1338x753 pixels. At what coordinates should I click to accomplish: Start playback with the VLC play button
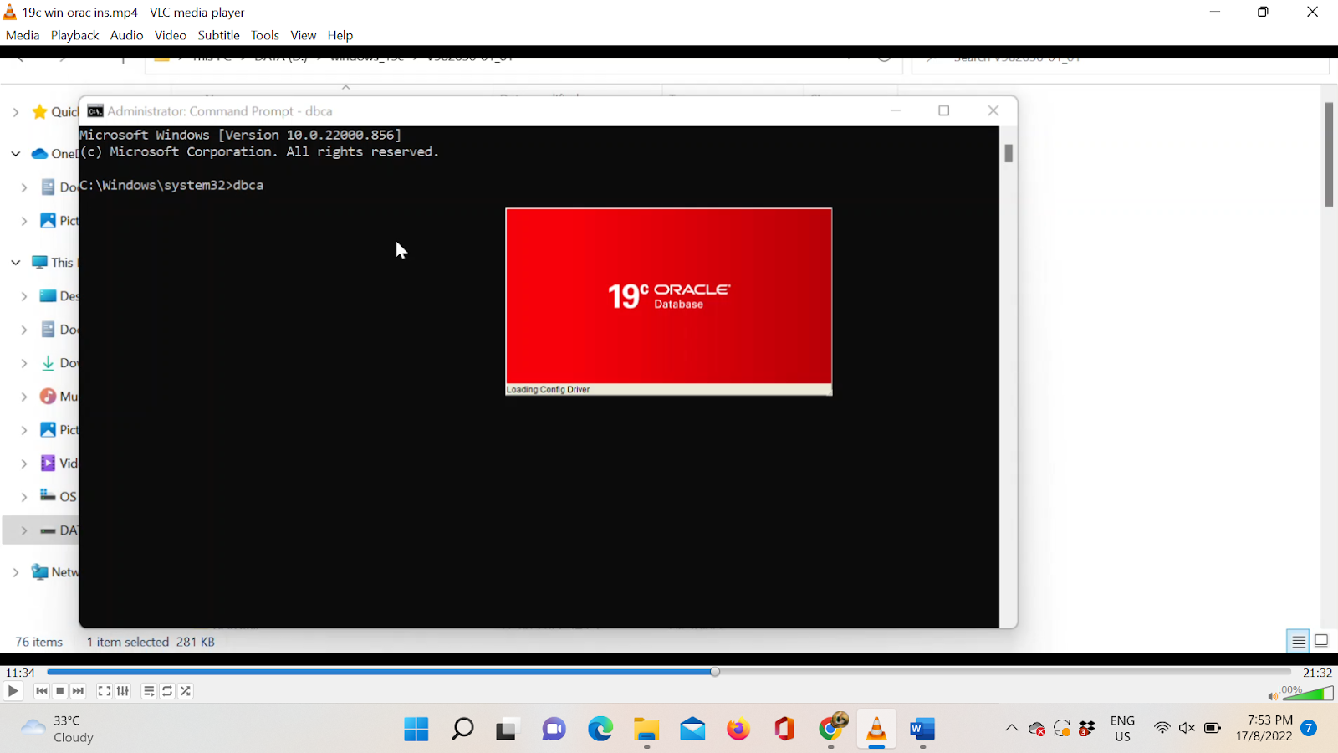[13, 691]
